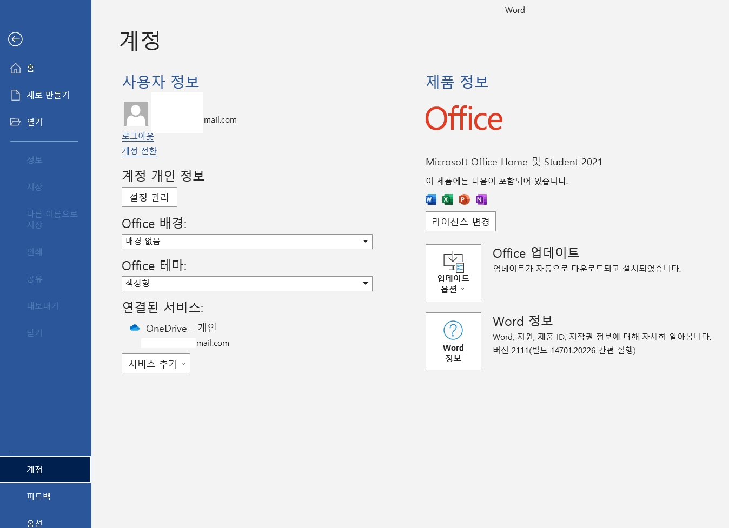Viewport: 729px width, 528px height.
Task: Click 내보내기 in the sidebar
Action: tap(45, 306)
